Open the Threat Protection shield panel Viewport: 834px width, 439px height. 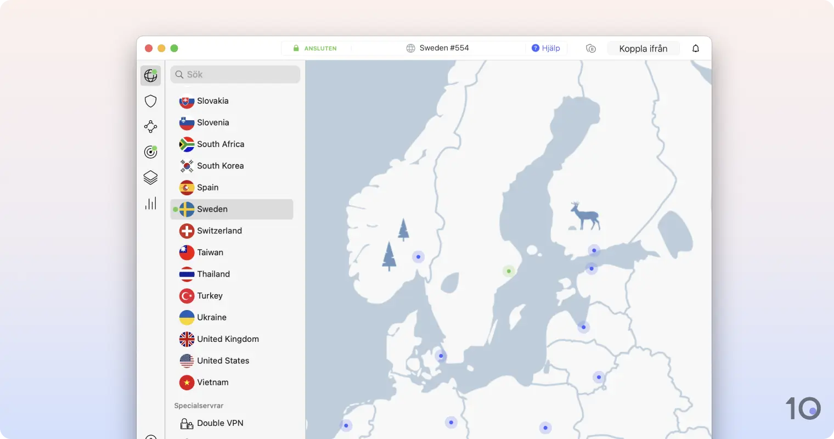[150, 101]
